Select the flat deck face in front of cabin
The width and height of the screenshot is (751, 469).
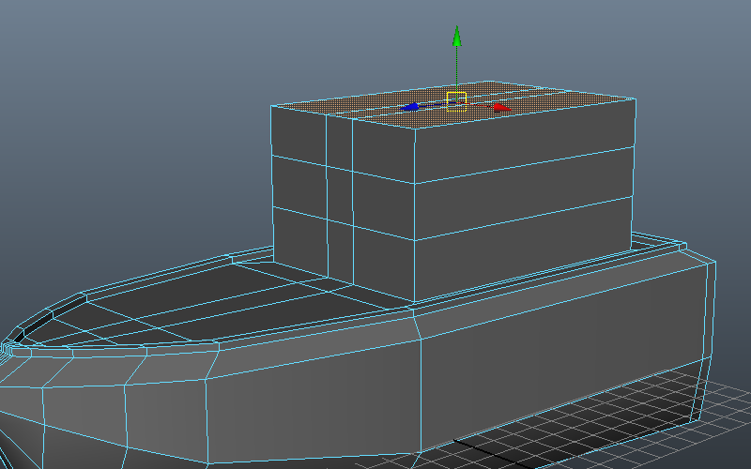(225, 300)
